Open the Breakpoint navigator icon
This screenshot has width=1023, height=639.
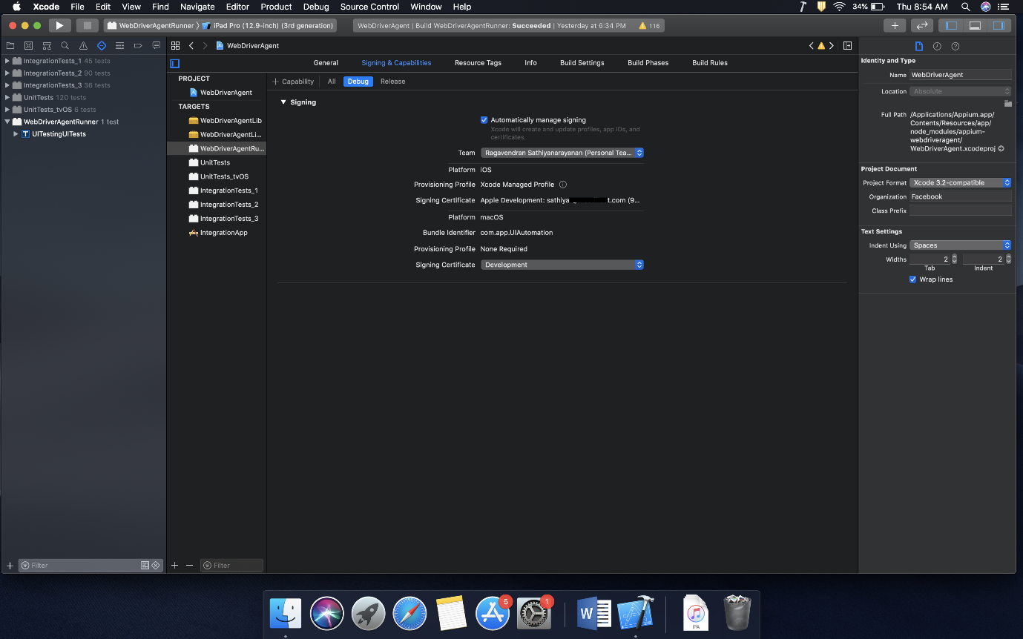138,46
